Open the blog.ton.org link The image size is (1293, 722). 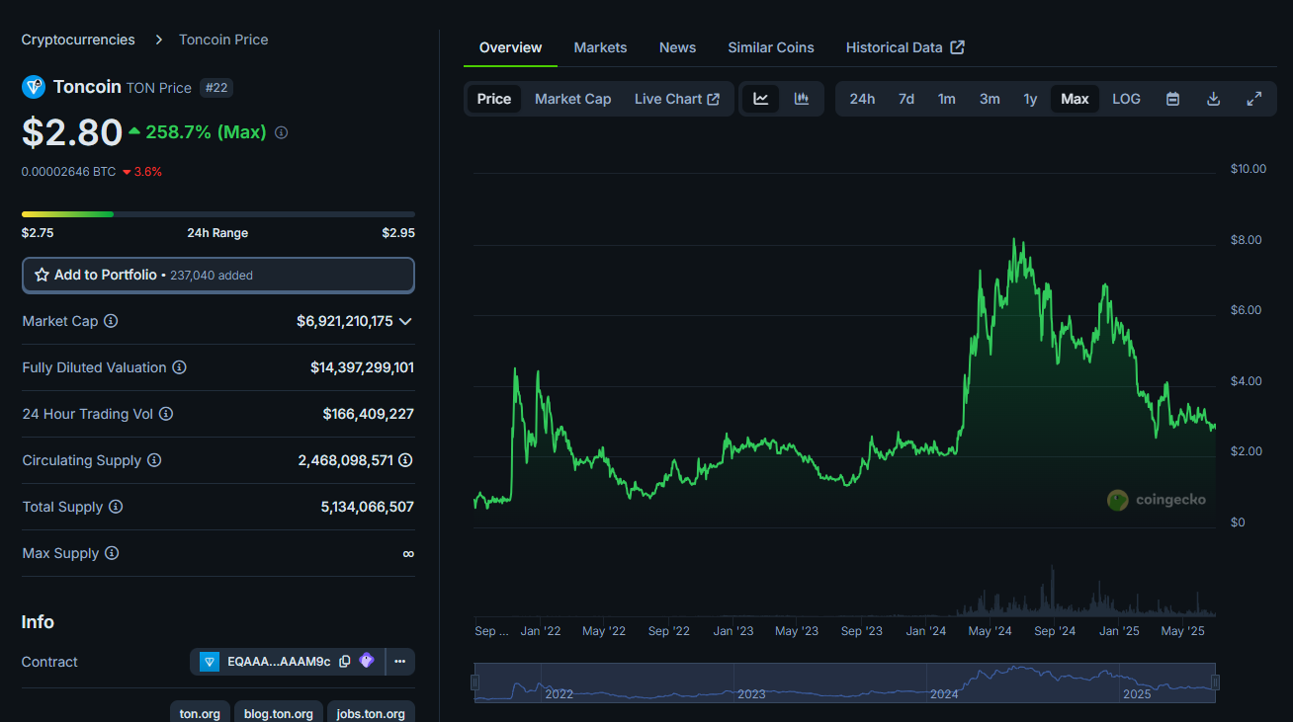[x=278, y=713]
